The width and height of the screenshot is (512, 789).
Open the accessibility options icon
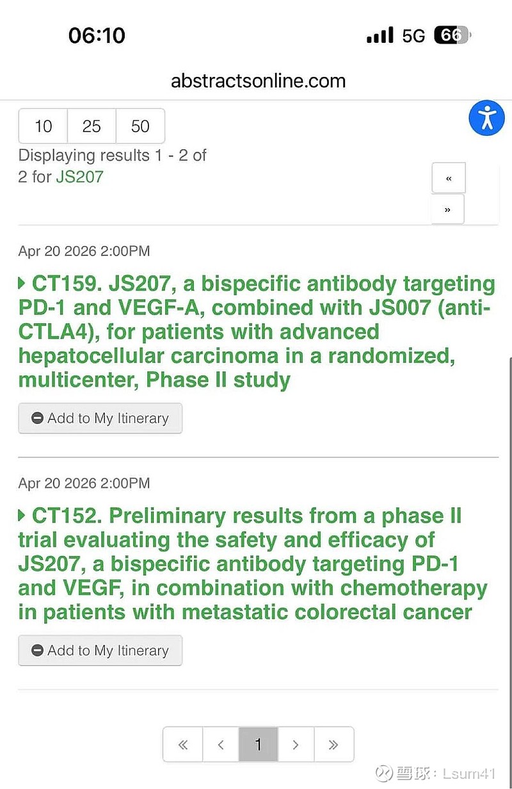(487, 118)
